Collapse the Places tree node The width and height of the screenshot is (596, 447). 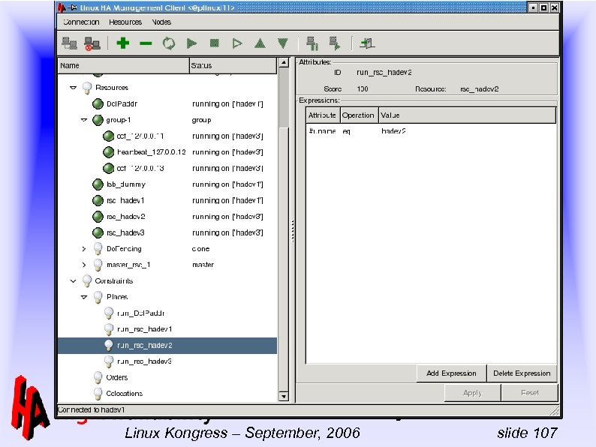pyautogui.click(x=84, y=297)
